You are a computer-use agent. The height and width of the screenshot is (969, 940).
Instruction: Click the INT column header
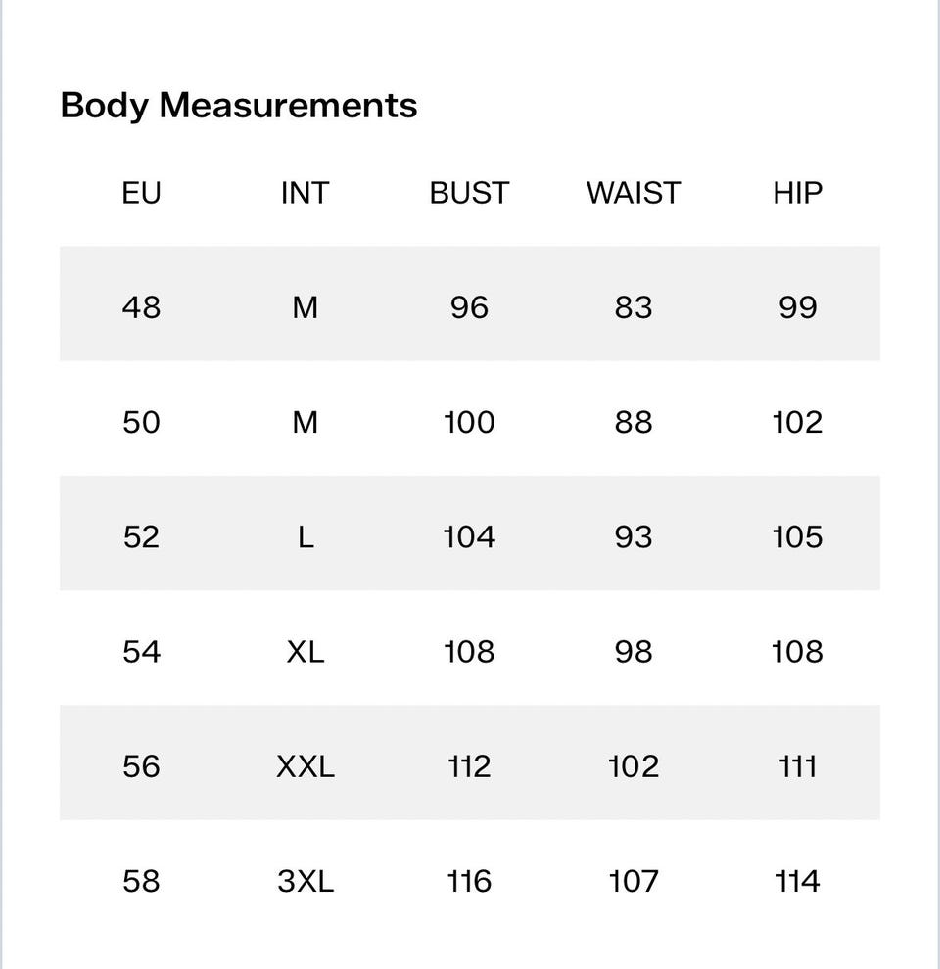(305, 193)
